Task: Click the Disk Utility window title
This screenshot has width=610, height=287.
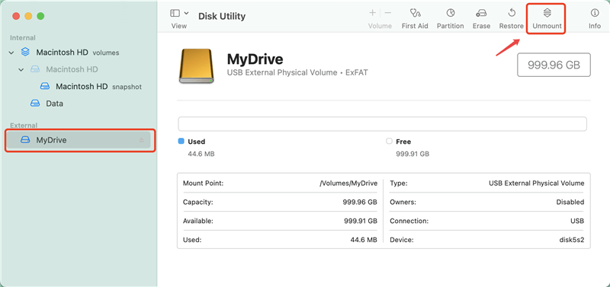Action: tap(222, 16)
